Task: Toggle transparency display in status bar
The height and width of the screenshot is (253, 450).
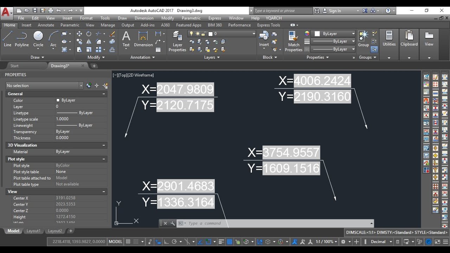Action: [230, 242]
